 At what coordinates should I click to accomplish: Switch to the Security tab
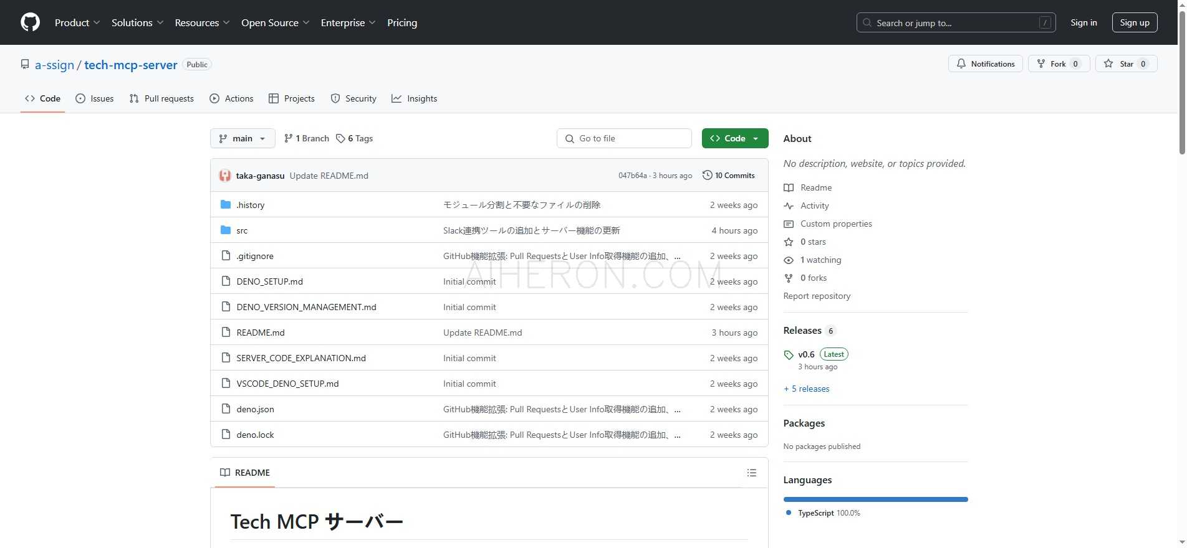(x=353, y=98)
